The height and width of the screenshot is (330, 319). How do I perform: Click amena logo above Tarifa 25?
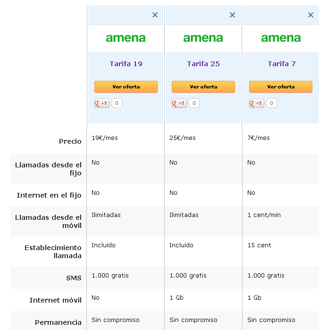tap(203, 38)
